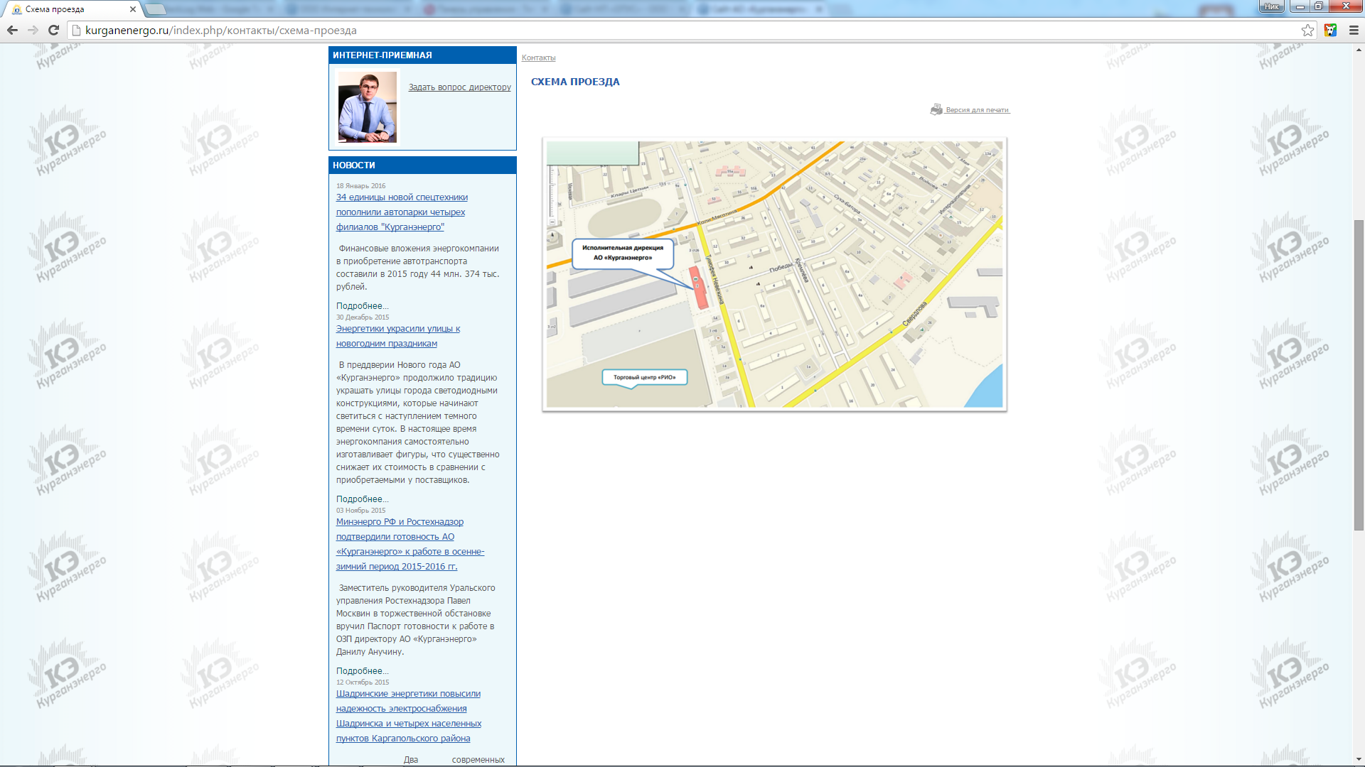The height and width of the screenshot is (767, 1365).
Task: Go forward using the browser forward arrow
Action: tap(33, 30)
